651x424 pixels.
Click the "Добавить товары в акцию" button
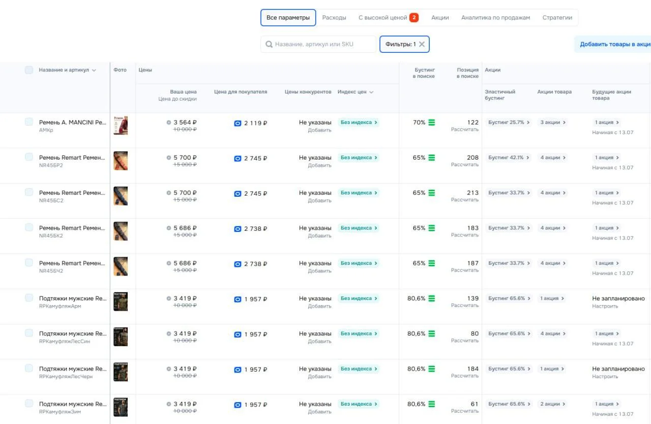pyautogui.click(x=613, y=44)
